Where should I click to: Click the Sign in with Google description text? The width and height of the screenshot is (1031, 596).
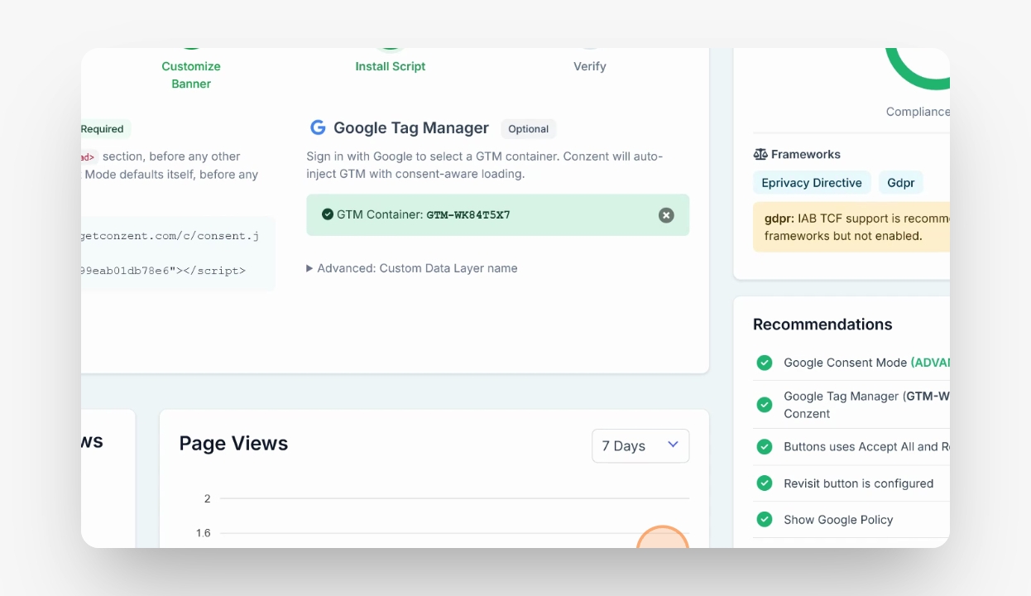tap(485, 165)
